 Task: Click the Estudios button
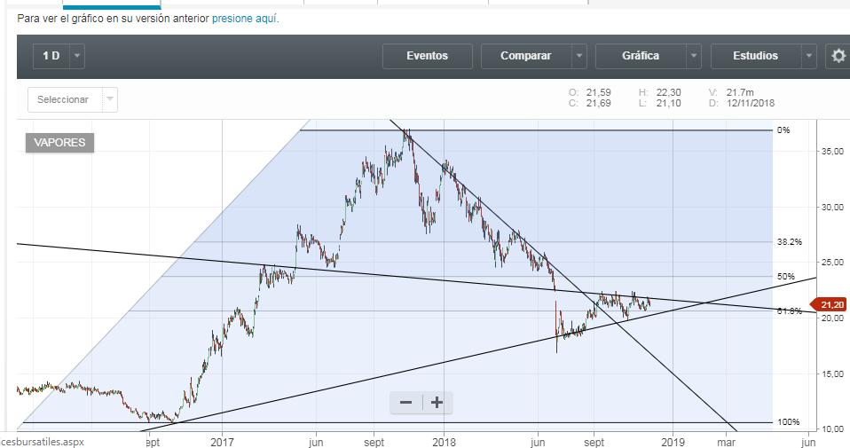[x=756, y=56]
